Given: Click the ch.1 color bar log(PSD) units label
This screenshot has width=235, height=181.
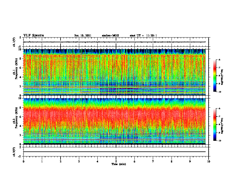Looking at the screenshot, I should click(x=223, y=77).
